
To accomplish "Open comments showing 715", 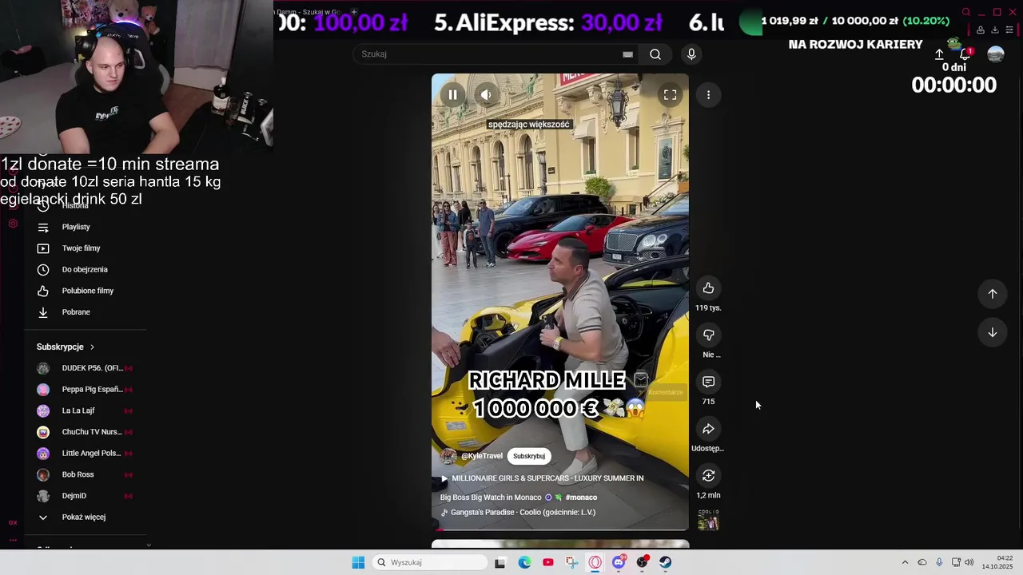I will point(708,383).
